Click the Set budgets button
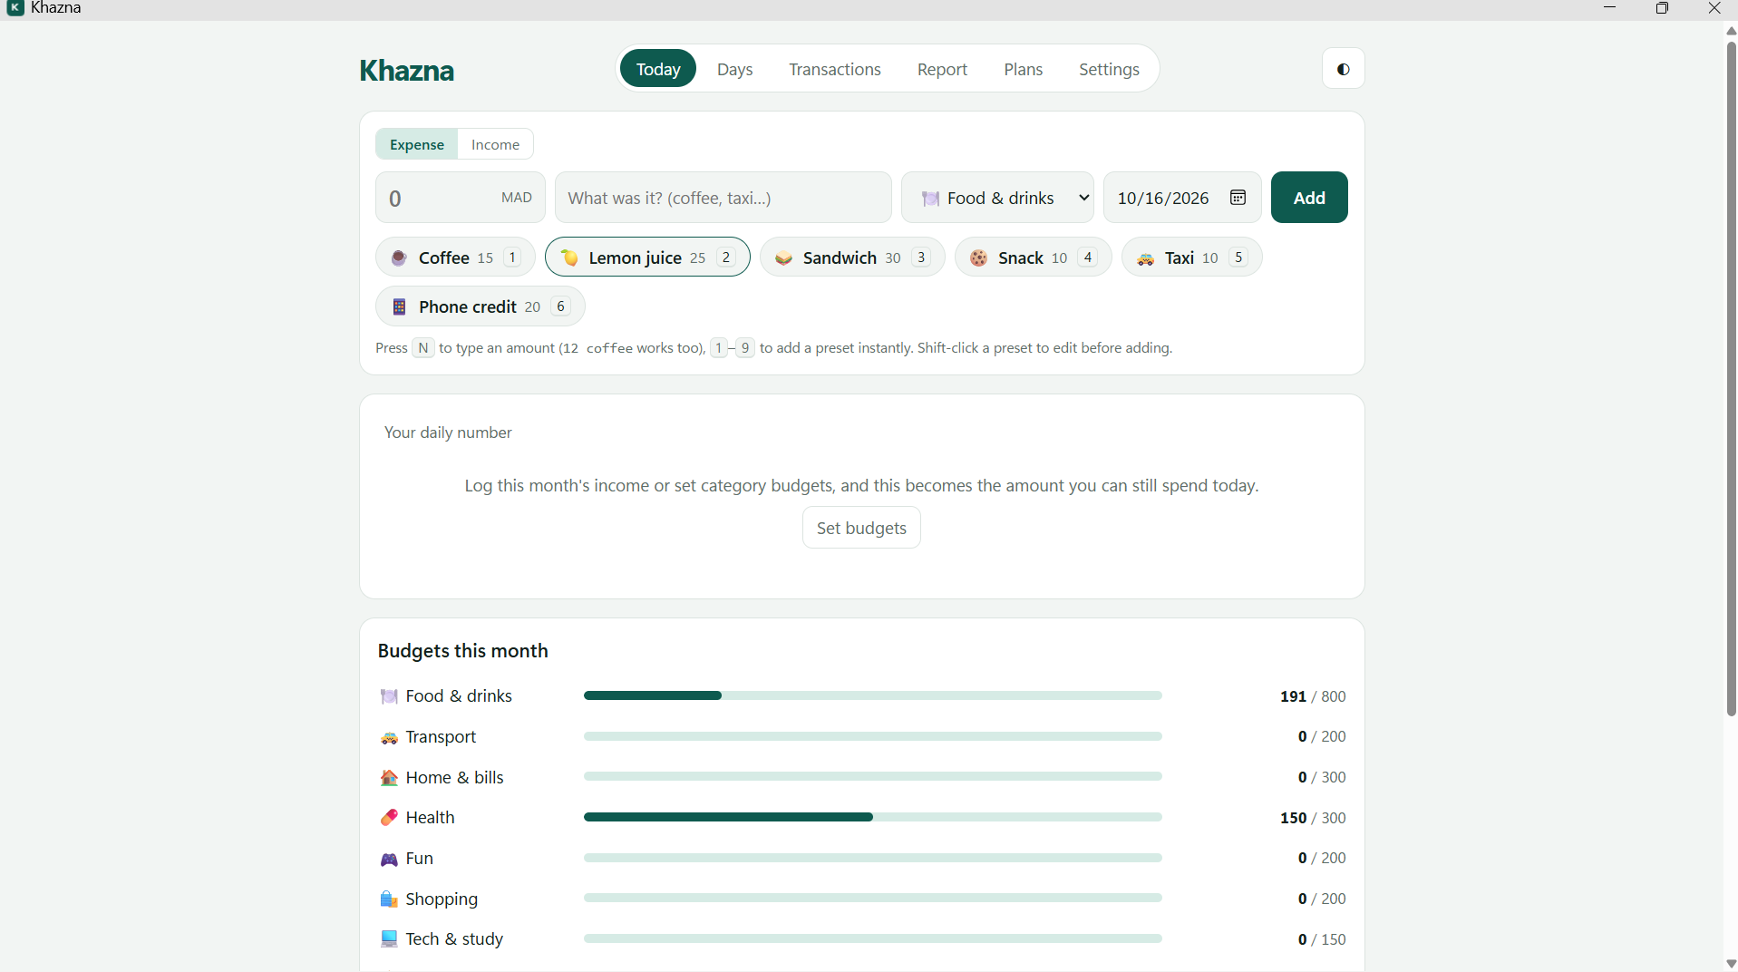Image resolution: width=1738 pixels, height=972 pixels. [x=861, y=528]
